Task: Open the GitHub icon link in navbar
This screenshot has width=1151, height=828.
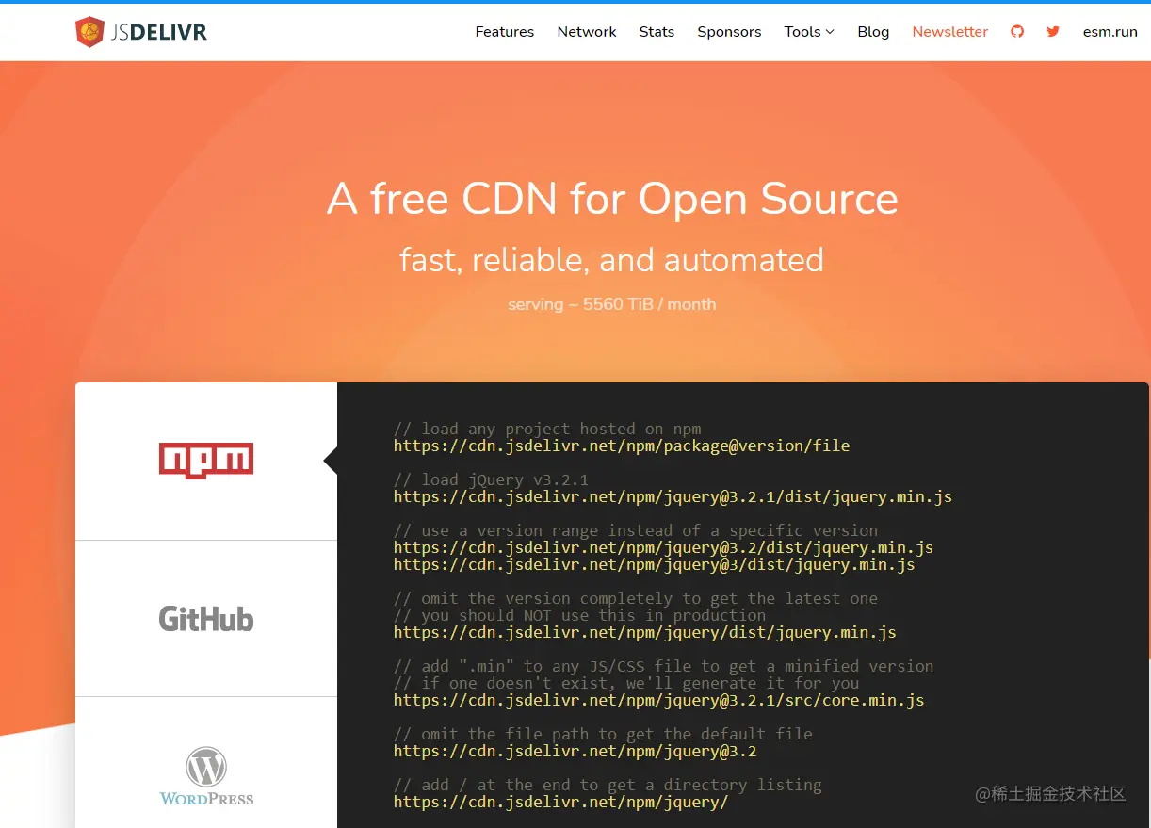Action: (1017, 32)
